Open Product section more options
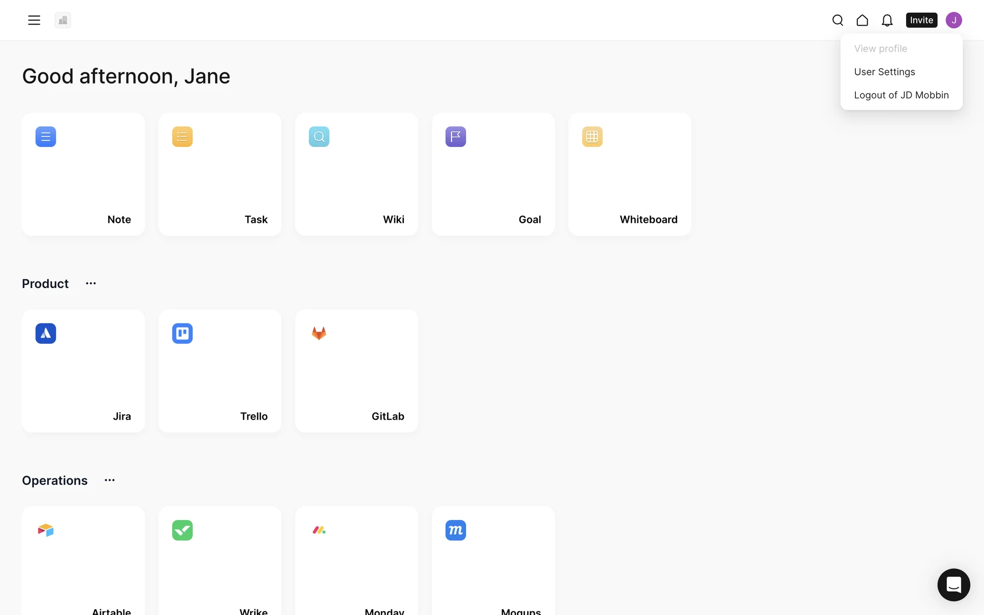The width and height of the screenshot is (984, 615). 91,283
